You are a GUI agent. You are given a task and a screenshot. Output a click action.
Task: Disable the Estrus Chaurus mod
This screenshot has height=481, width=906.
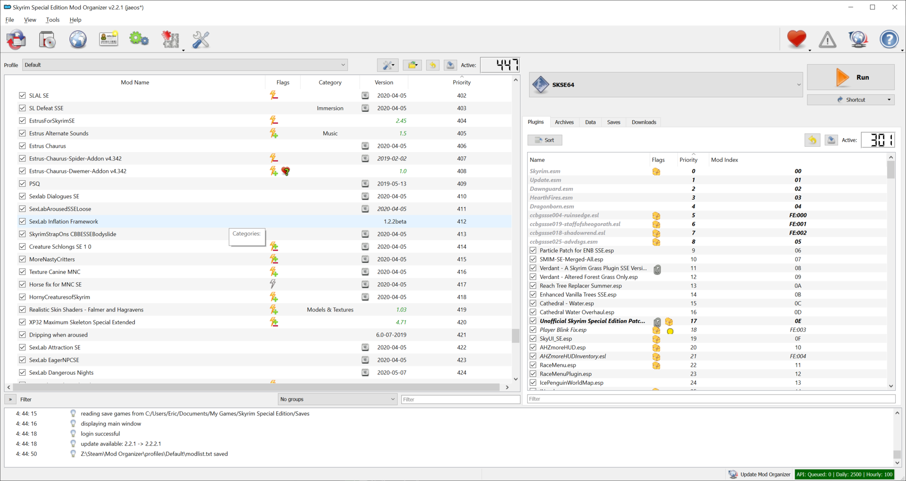22,146
